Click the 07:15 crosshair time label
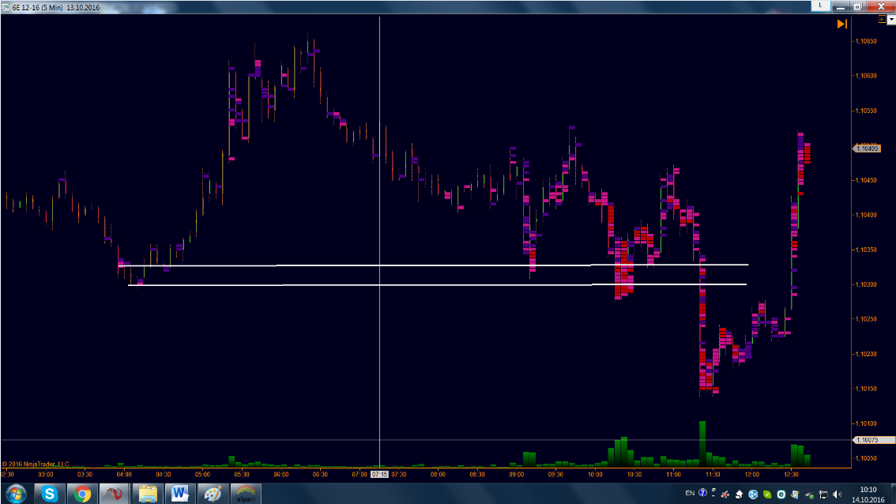This screenshot has height=504, width=896. coord(379,474)
